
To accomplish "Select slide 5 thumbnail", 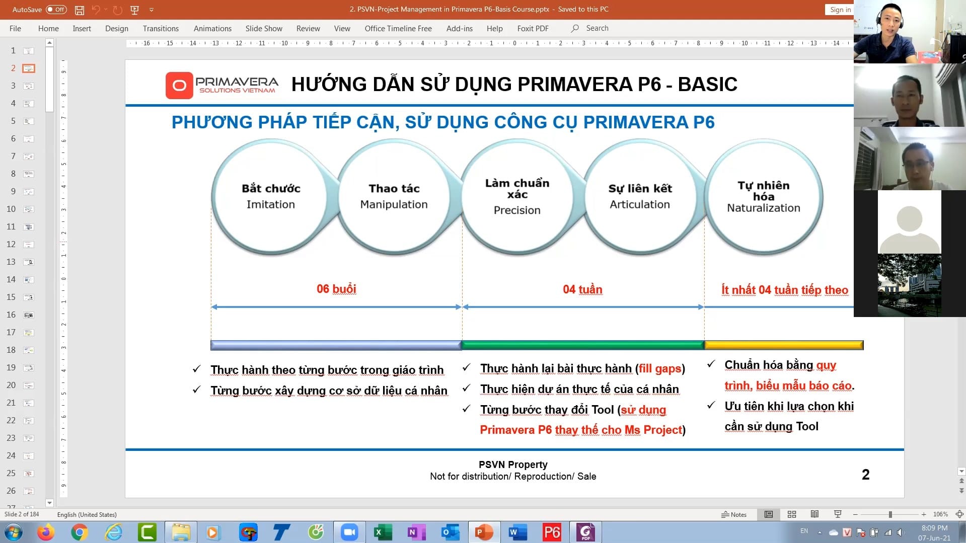I will point(29,121).
